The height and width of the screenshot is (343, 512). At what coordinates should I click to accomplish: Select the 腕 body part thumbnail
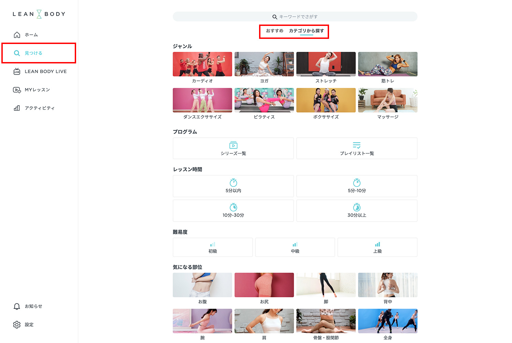click(202, 321)
